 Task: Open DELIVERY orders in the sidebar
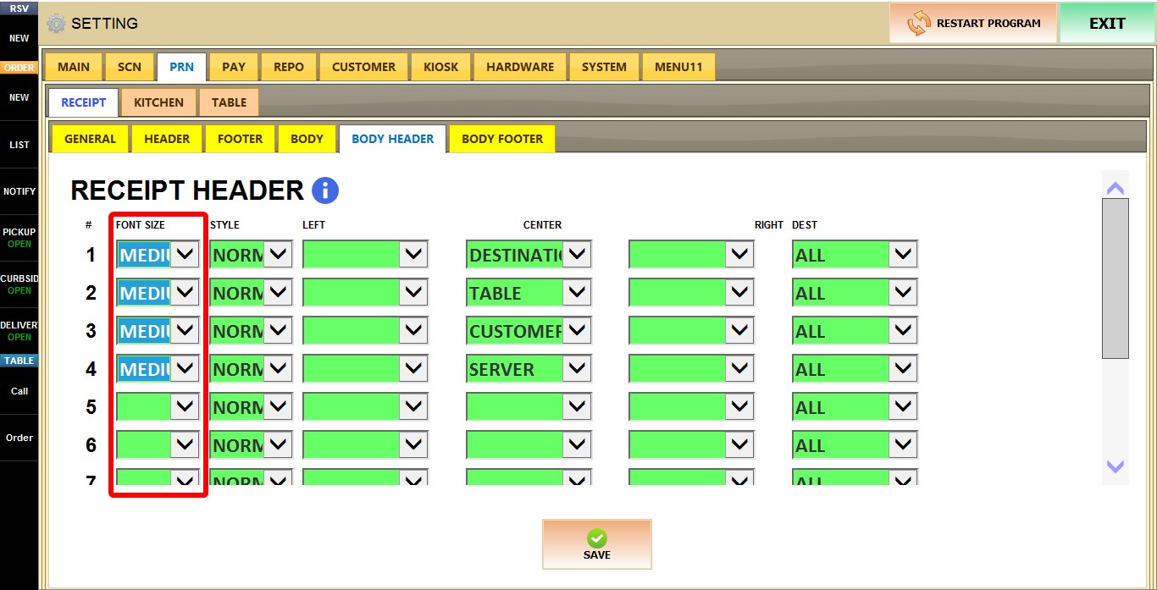click(x=19, y=331)
